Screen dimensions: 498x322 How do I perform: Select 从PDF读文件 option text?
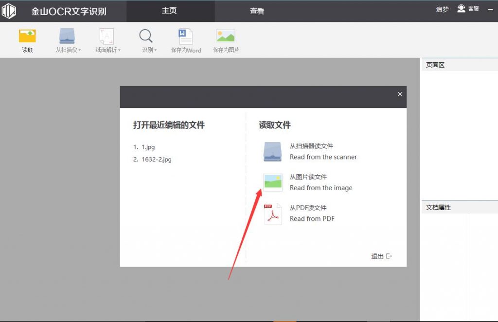308,208
